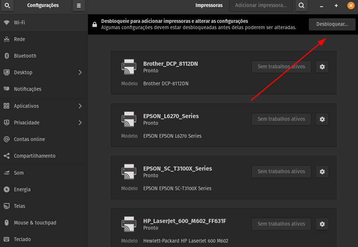Click the Mouse & touchpad icon
This screenshot has height=247, width=358.
tap(7, 223)
